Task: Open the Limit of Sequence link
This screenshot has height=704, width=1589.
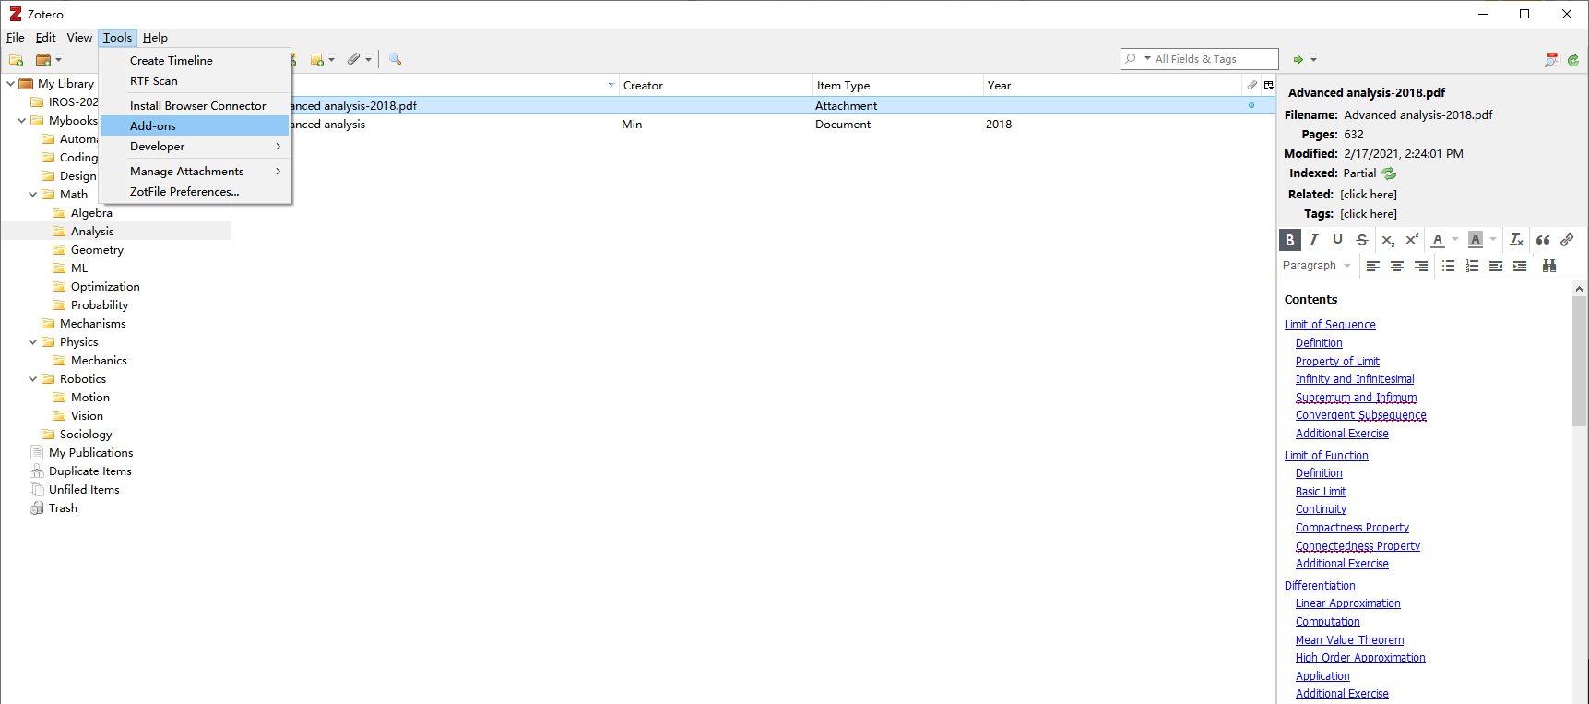Action: [1330, 325]
